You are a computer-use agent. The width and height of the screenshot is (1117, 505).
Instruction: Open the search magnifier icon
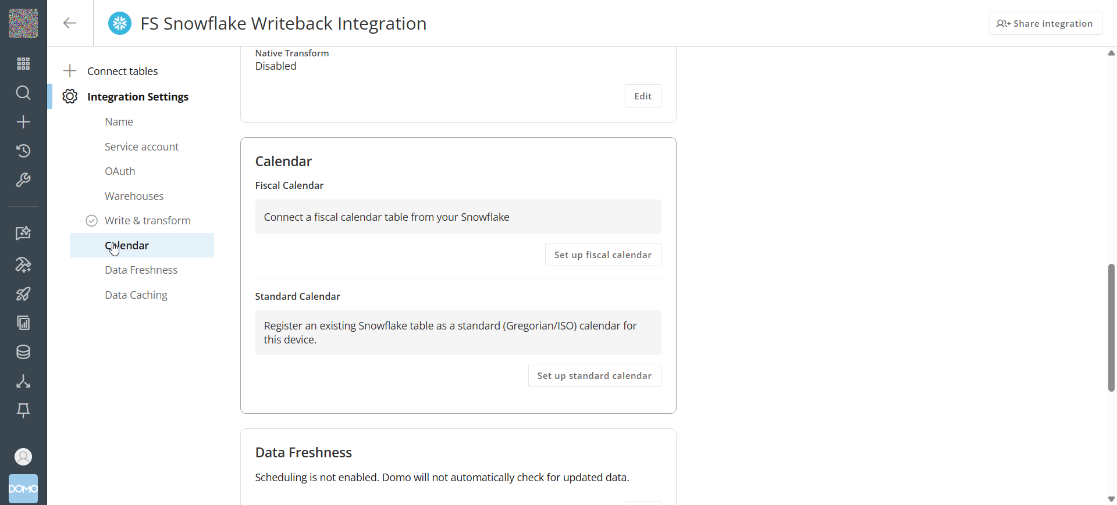tap(23, 93)
